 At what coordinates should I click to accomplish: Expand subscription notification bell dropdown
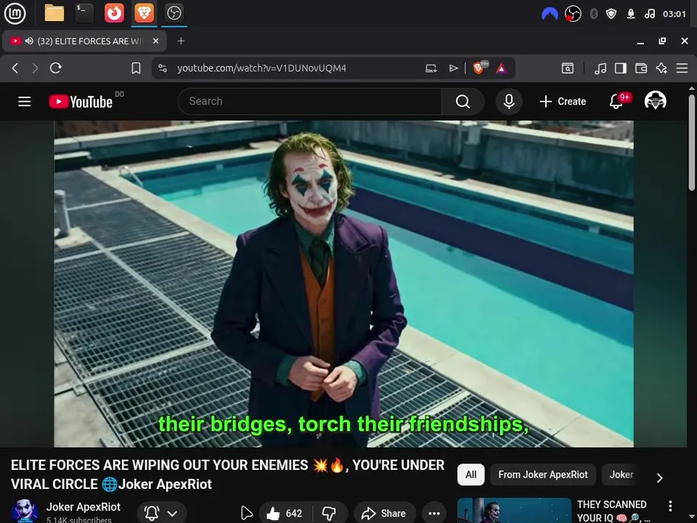tap(162, 514)
